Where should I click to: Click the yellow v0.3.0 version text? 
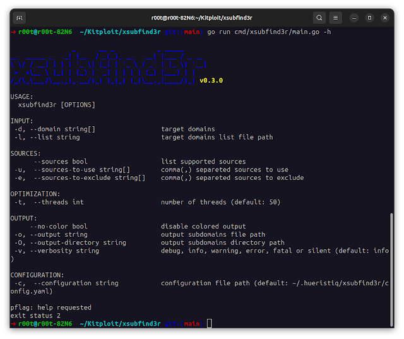[x=211, y=81]
